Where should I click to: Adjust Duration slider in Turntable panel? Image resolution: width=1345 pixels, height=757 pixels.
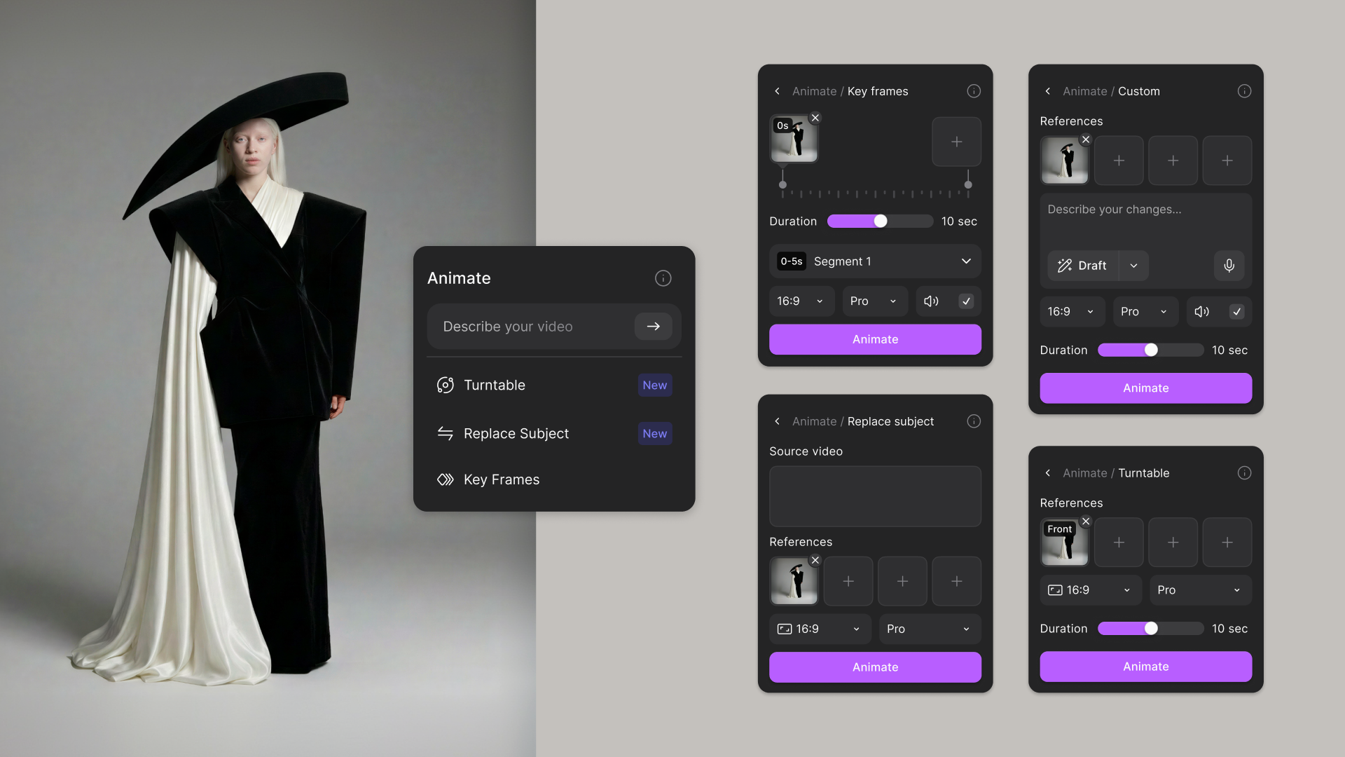point(1150,629)
